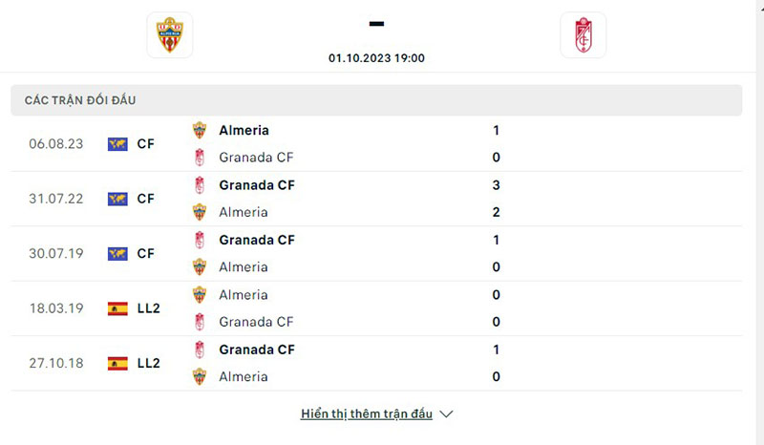The image size is (764, 445).
Task: Click the Granada CF crest in the header
Action: [x=583, y=34]
